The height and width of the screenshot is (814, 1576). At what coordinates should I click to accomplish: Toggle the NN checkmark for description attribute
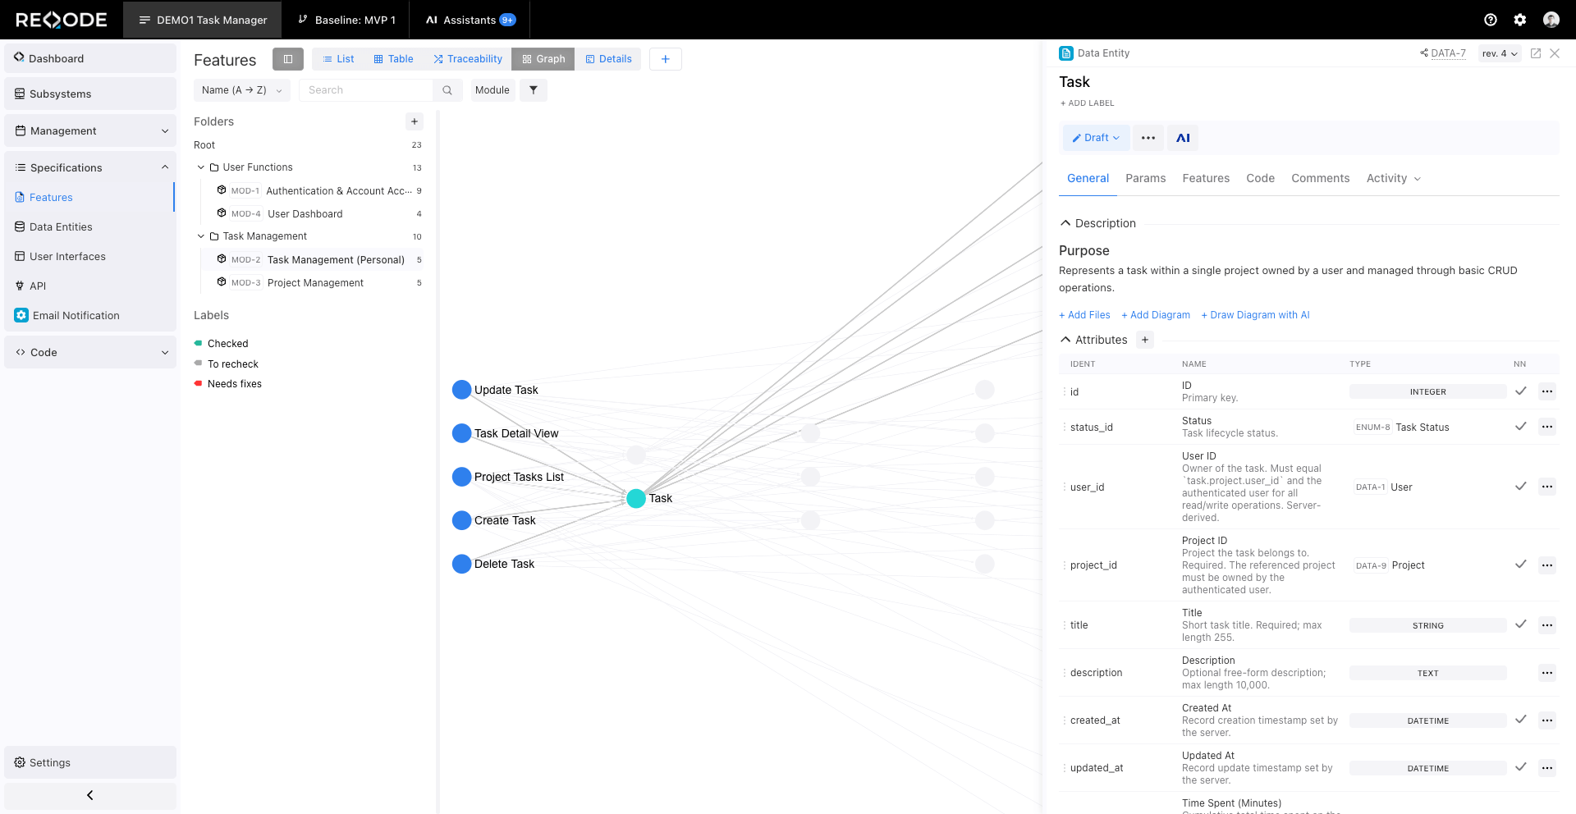pyautogui.click(x=1520, y=673)
